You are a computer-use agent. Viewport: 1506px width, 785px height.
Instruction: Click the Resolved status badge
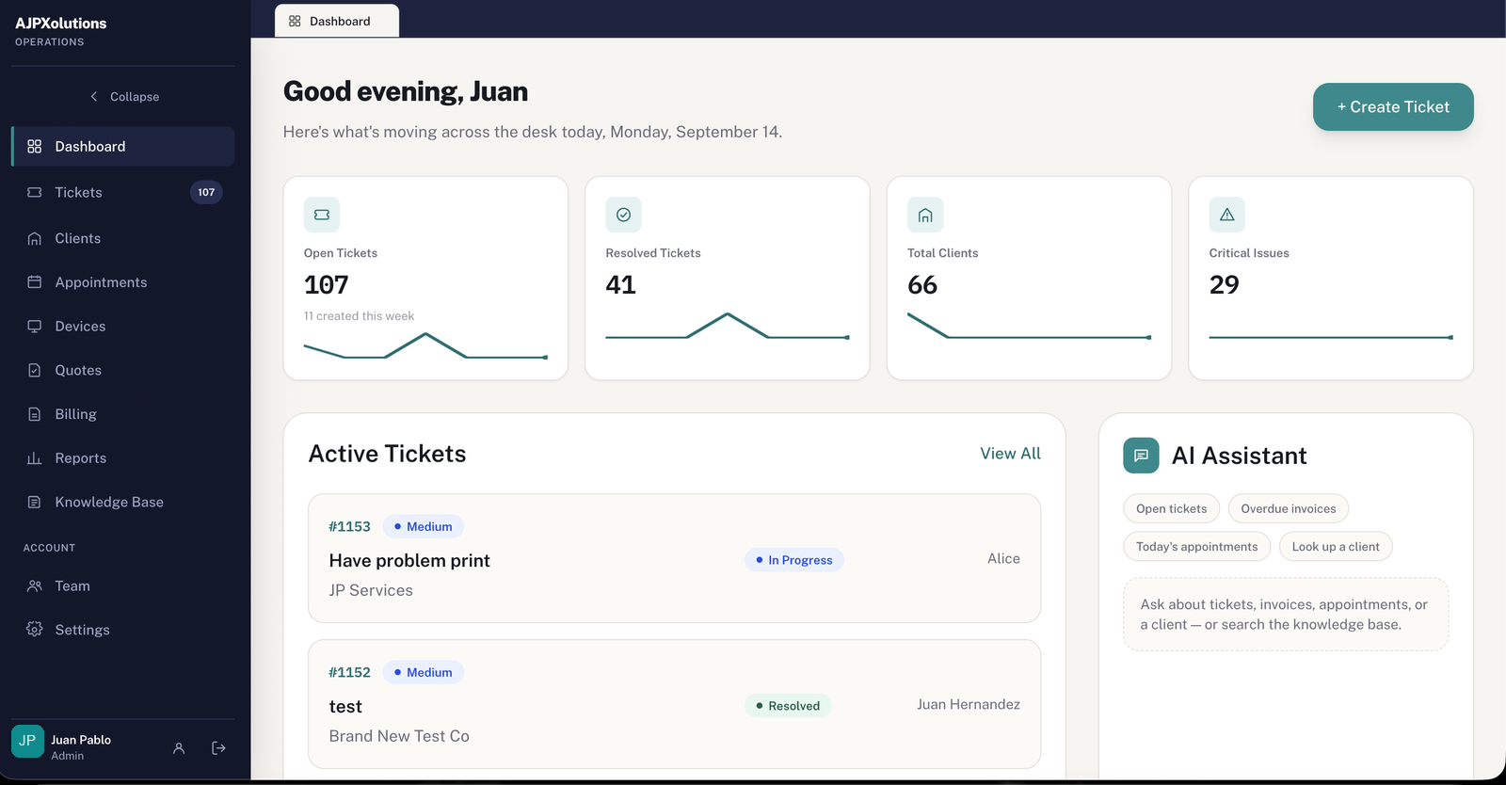click(x=788, y=706)
